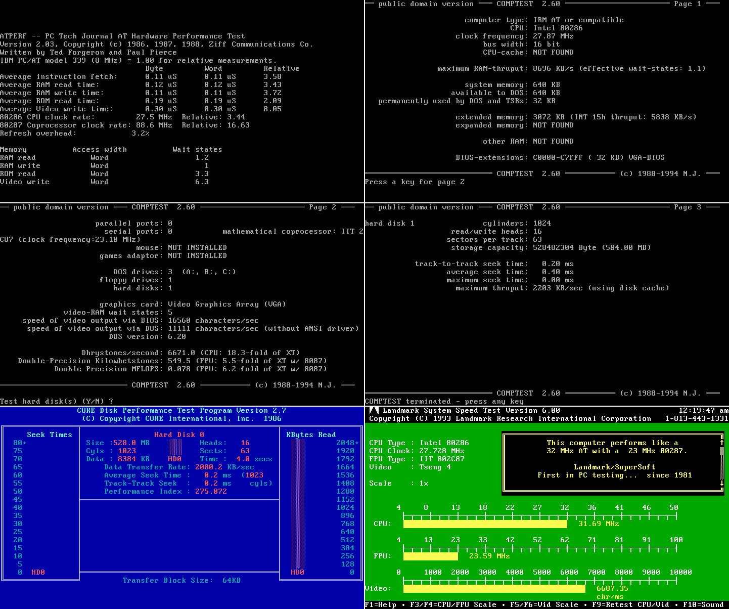This screenshot has height=609, width=729.
Task: Click the 'average seek time: 0.40 ms' line
Action: coord(510,272)
